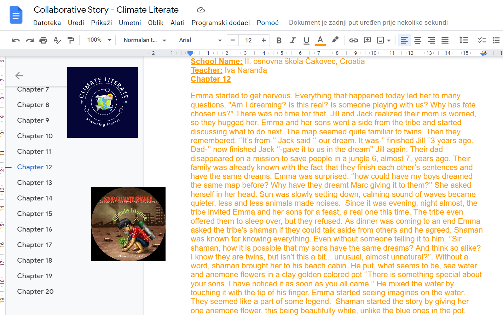Open the Datoteka menu

[47, 23]
